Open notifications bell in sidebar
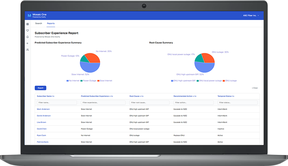 click(x=28, y=37)
